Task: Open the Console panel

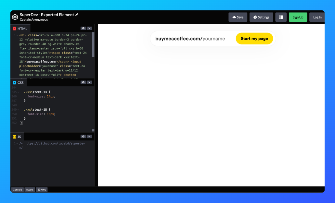Action: (x=17, y=190)
